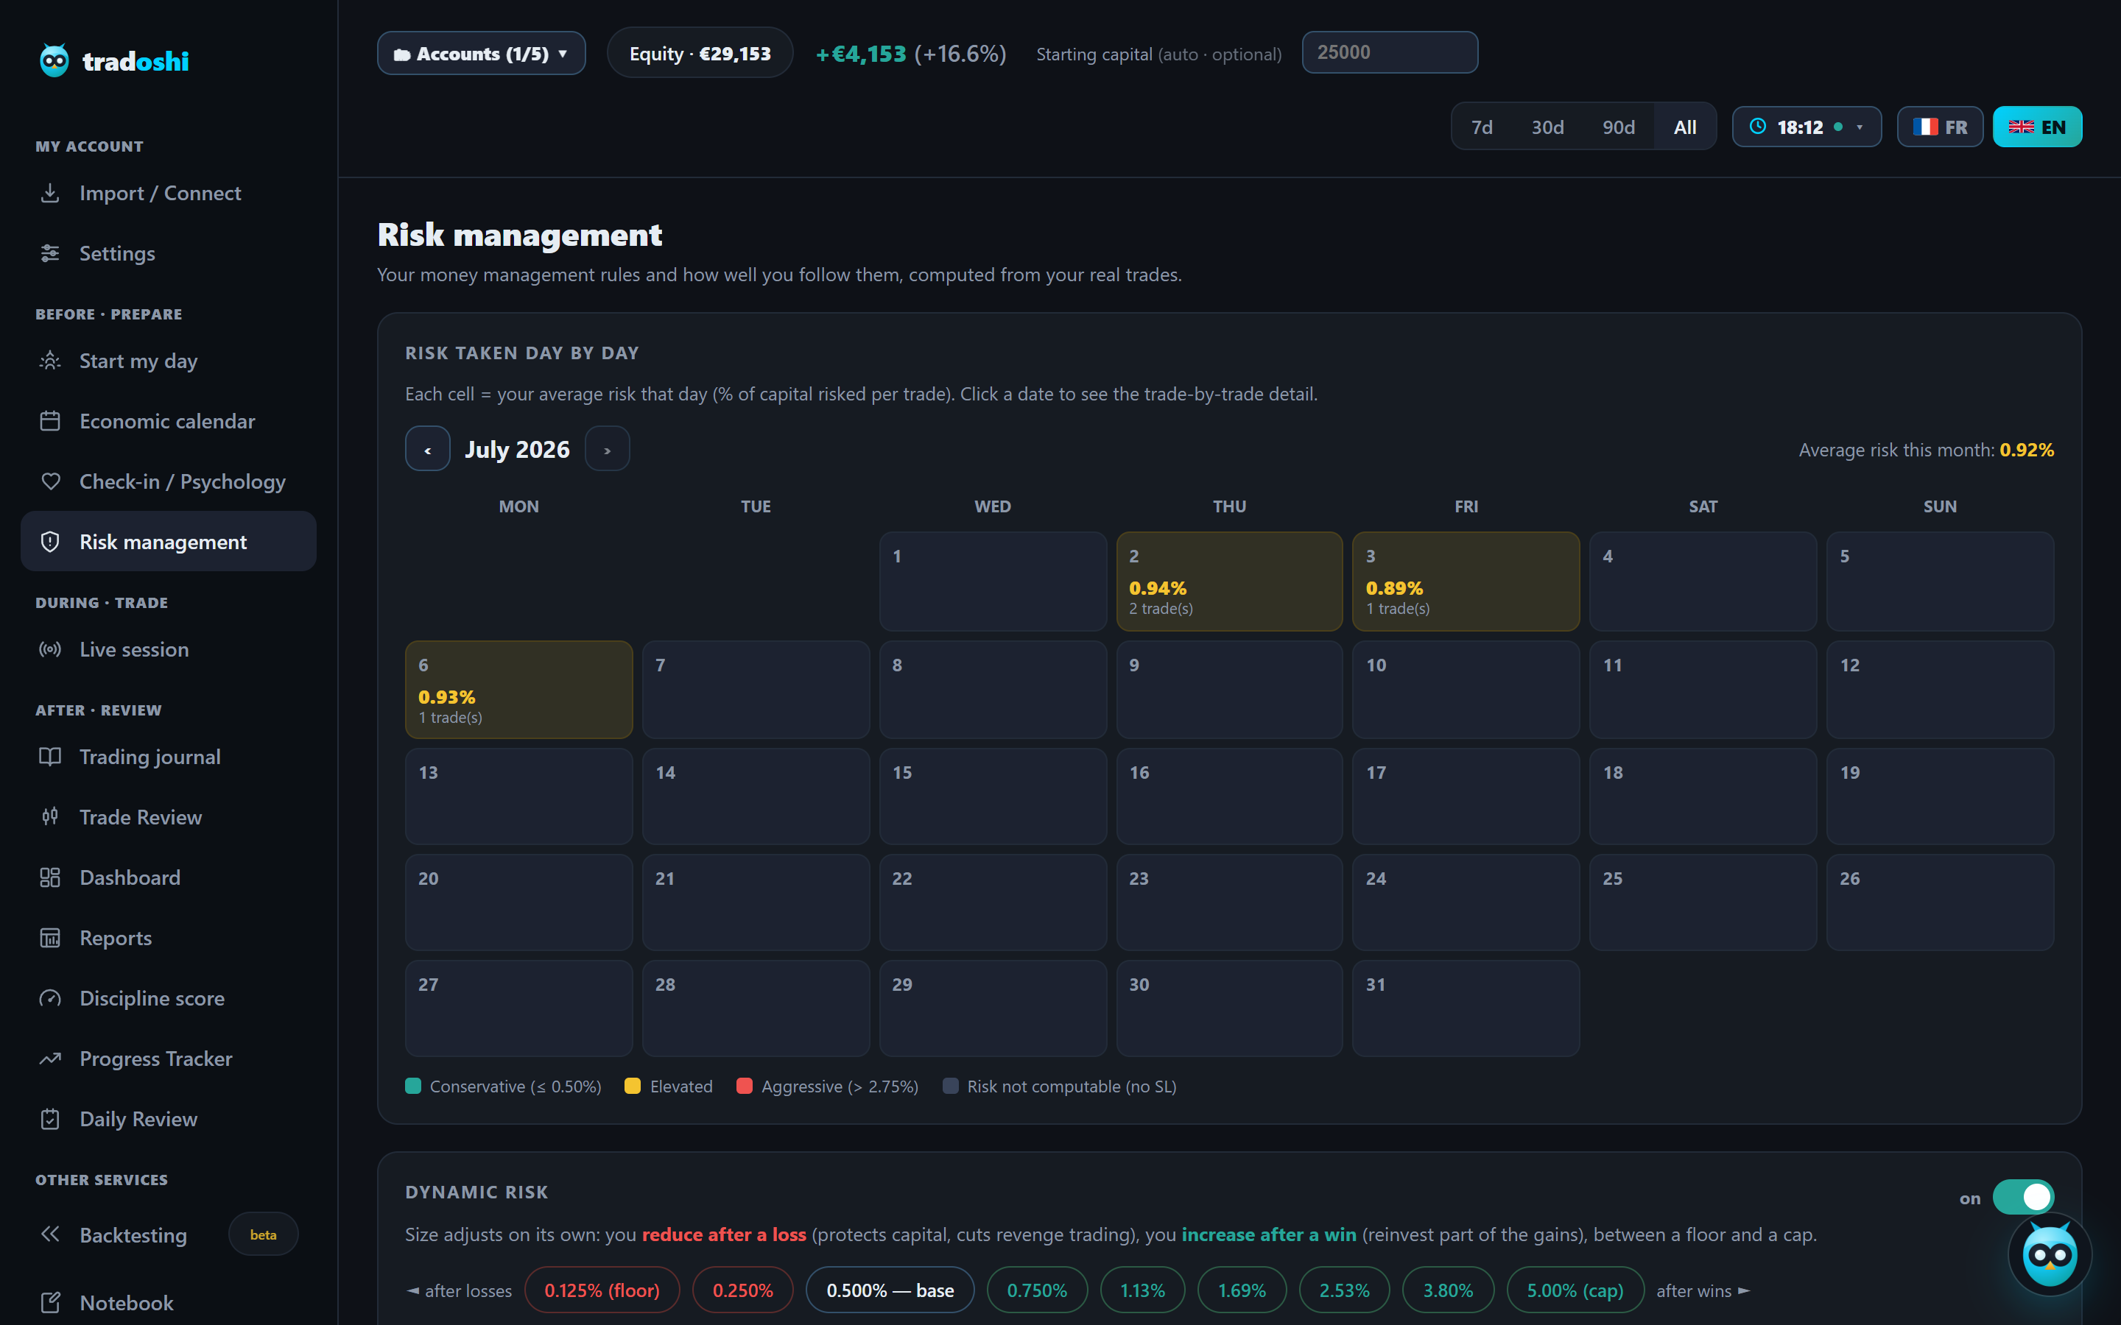Click the Progress Tracker trend icon
The height and width of the screenshot is (1325, 2121).
coord(50,1059)
